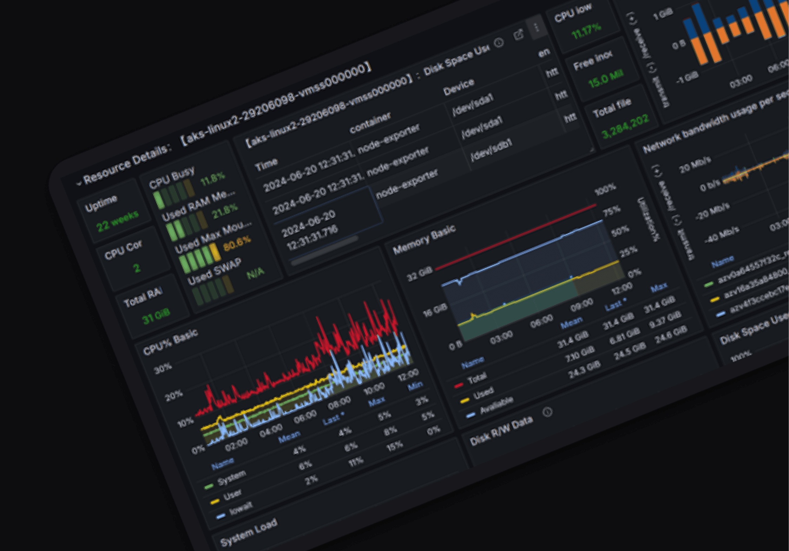Click the Memory Basic panel title
Viewport: 789px width, 551px height.
424,239
